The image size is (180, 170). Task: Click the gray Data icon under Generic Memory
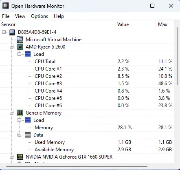point(28,135)
